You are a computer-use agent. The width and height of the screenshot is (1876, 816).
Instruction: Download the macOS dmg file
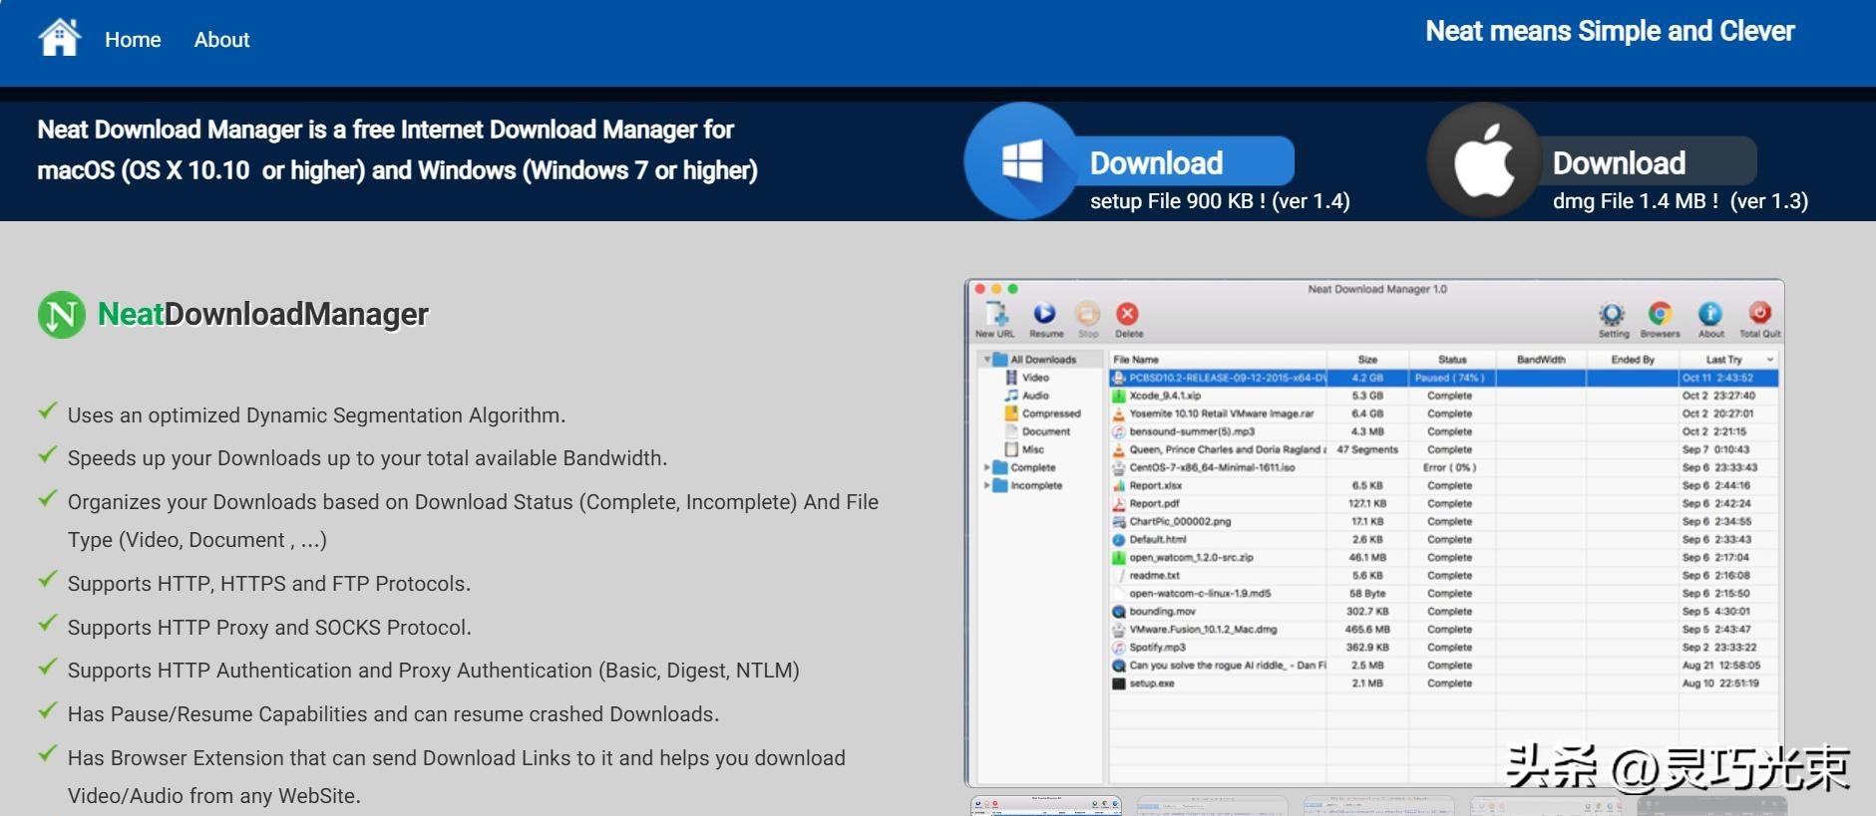tap(1618, 162)
